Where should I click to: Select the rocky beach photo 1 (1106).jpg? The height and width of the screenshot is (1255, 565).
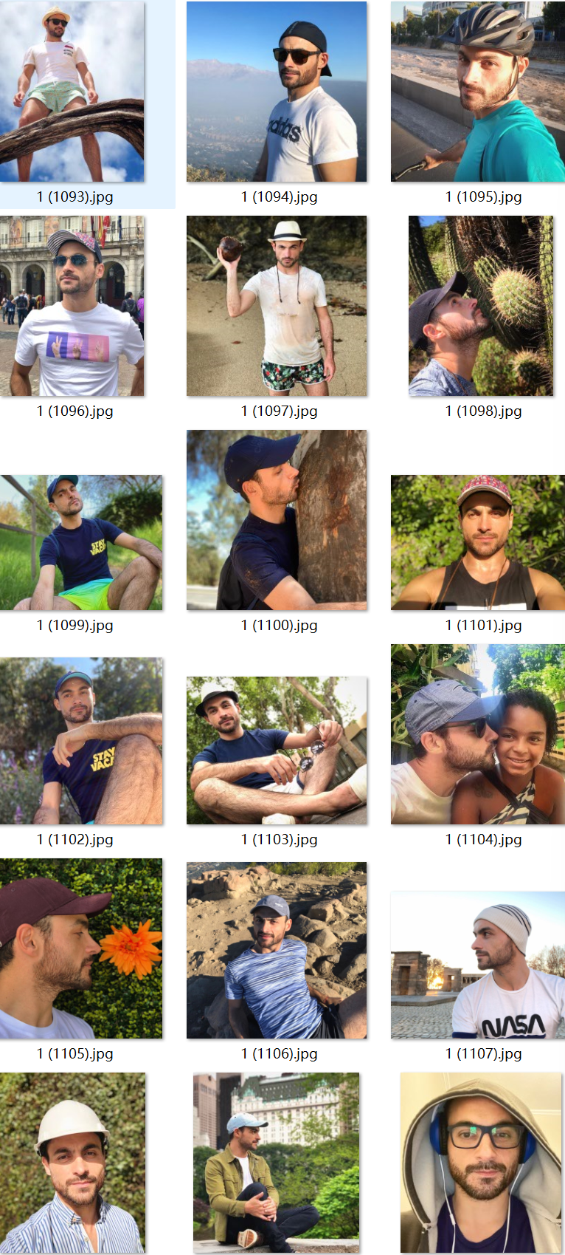pos(277,950)
